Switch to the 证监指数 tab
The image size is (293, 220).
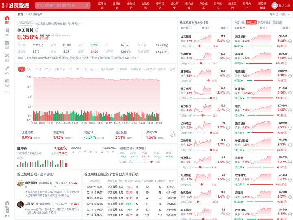(x=277, y=22)
